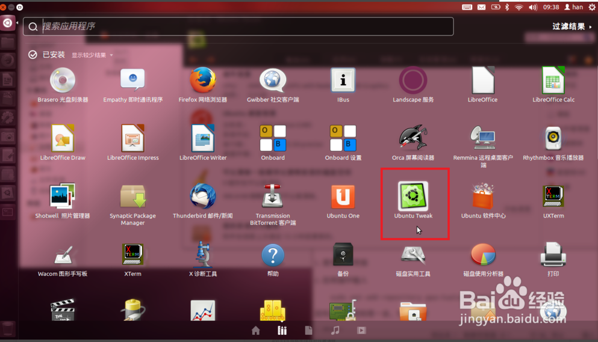The height and width of the screenshot is (342, 598).
Task: Open Brasero disc burner
Action: [x=63, y=85]
